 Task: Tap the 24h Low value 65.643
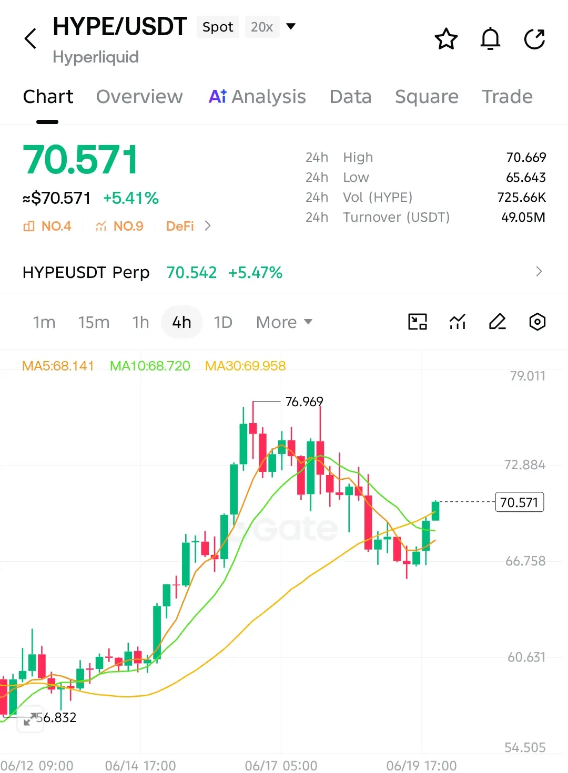click(x=526, y=177)
